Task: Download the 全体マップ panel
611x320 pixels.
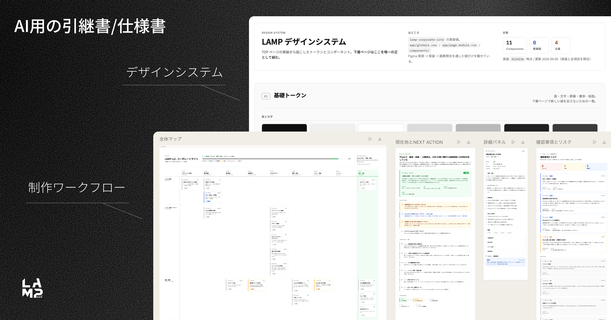Action: 380,139
